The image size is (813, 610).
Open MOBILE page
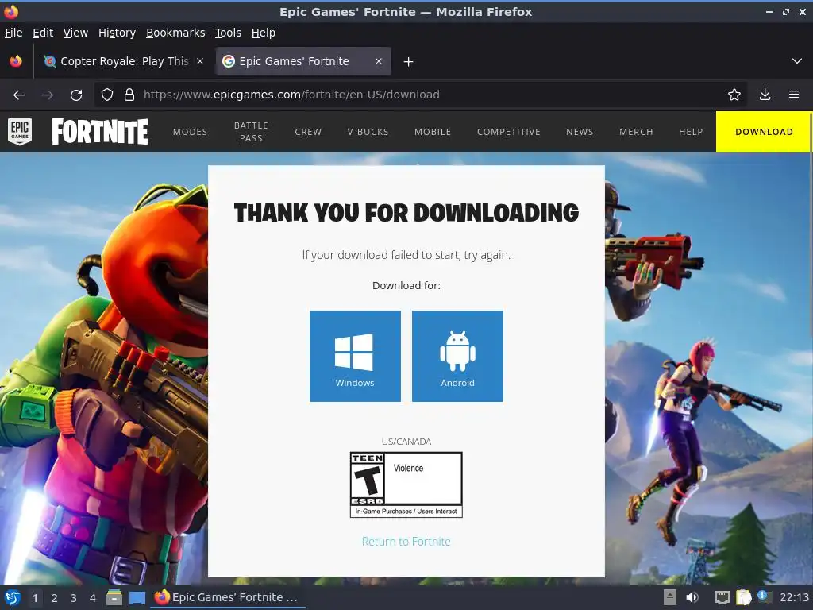pyautogui.click(x=433, y=132)
